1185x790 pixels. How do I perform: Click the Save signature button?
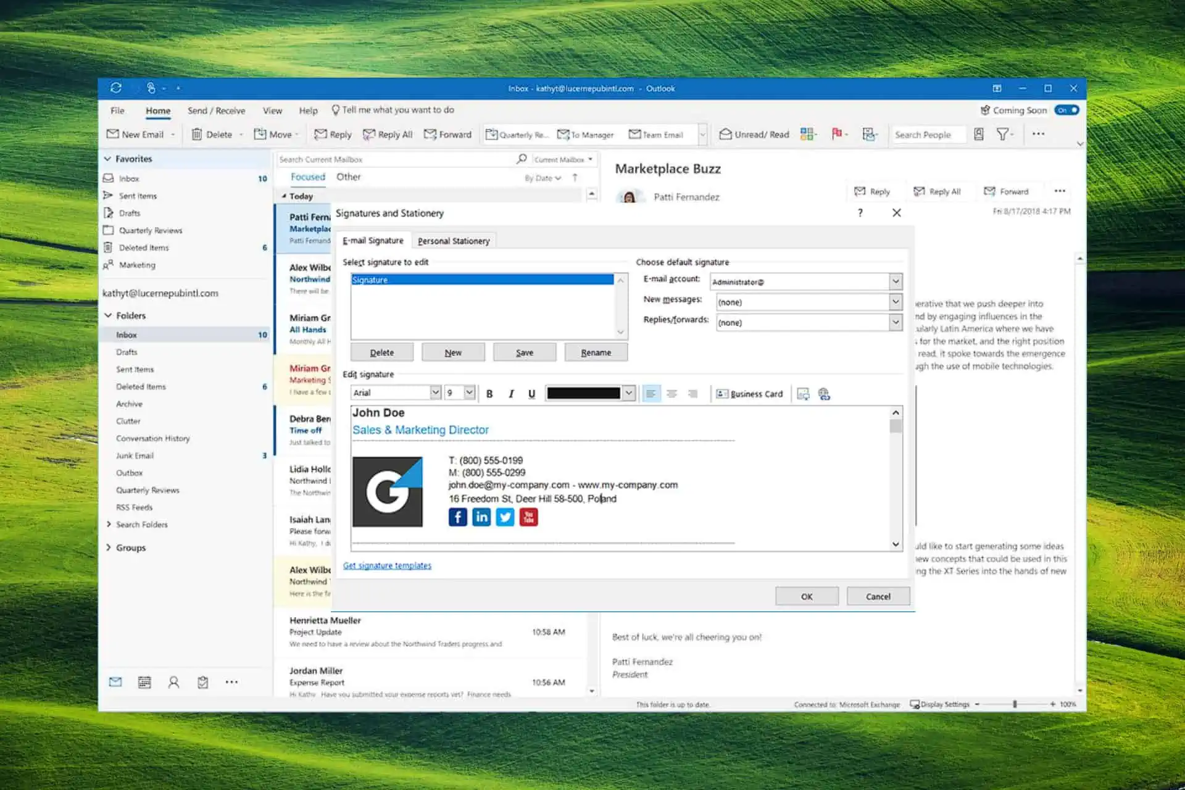coord(525,352)
